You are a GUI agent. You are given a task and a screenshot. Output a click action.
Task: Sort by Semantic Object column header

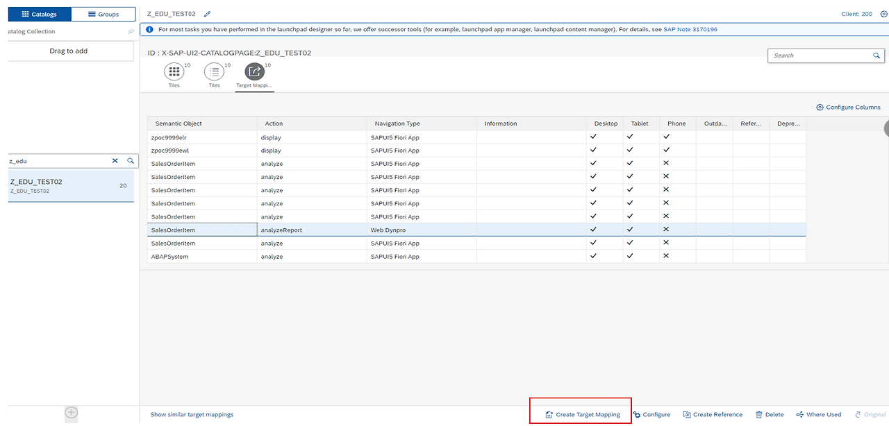pos(202,123)
